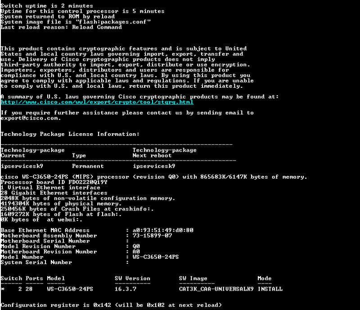Click Model Revision Number value Q0

[x=136, y=247]
